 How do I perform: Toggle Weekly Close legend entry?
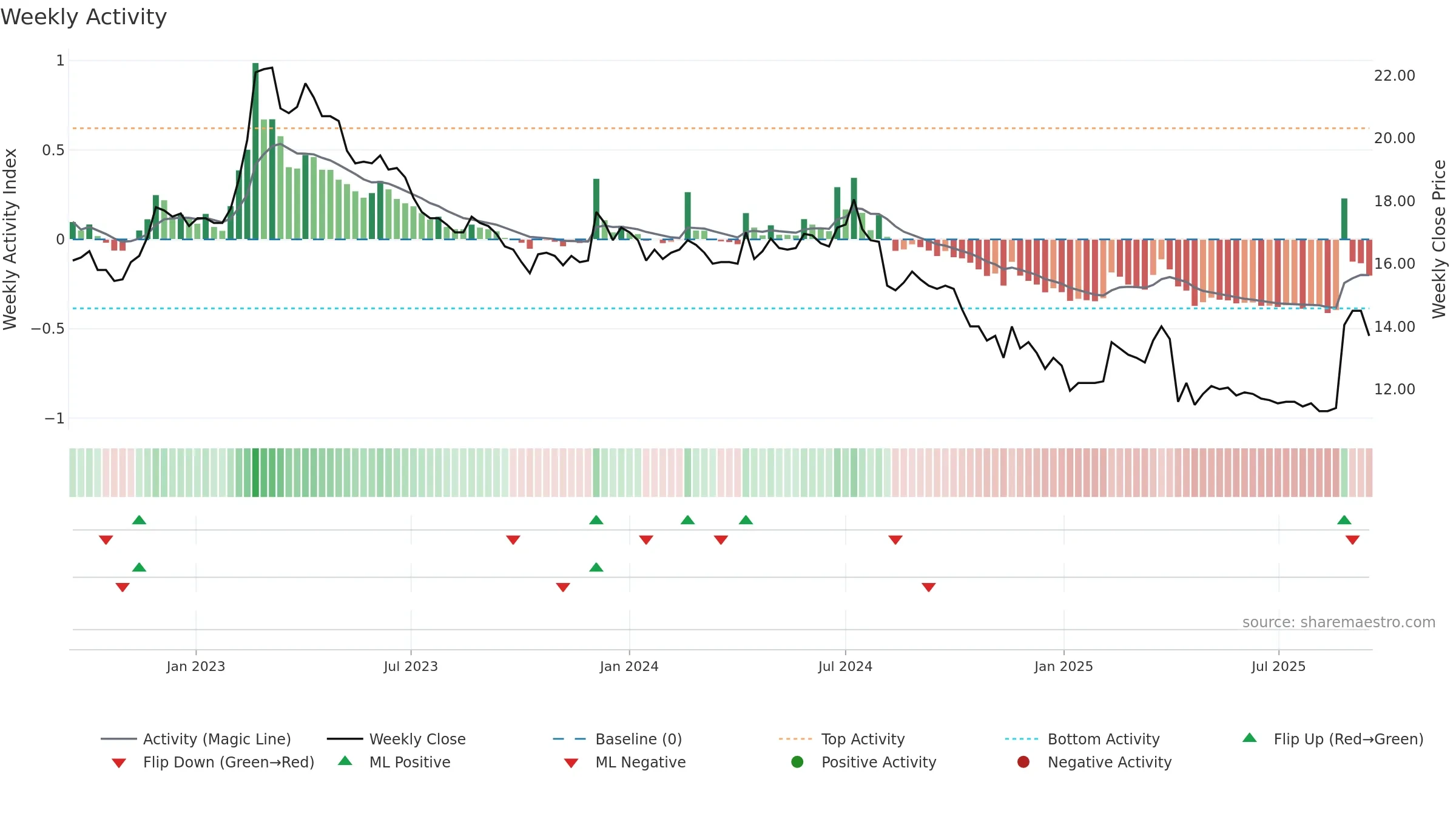396,739
